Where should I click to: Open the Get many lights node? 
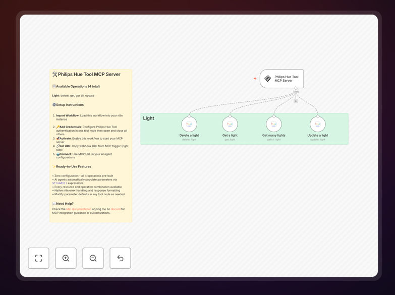[x=274, y=124]
